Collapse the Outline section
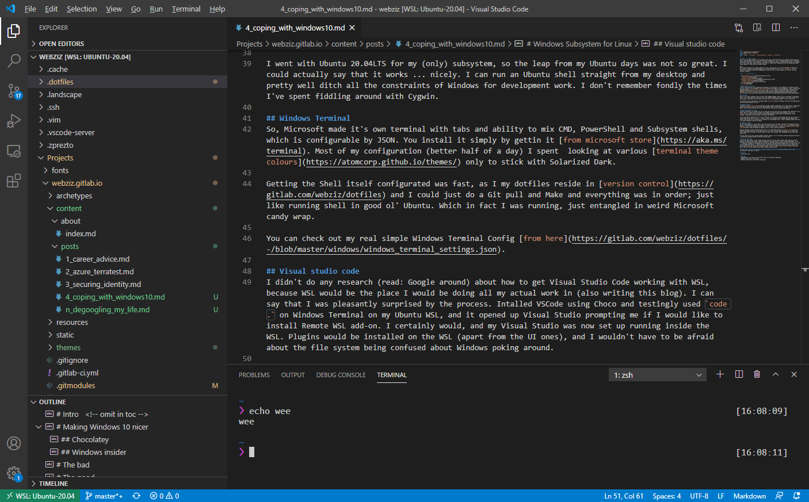Viewport: 809px width, 502px height. coord(127,402)
